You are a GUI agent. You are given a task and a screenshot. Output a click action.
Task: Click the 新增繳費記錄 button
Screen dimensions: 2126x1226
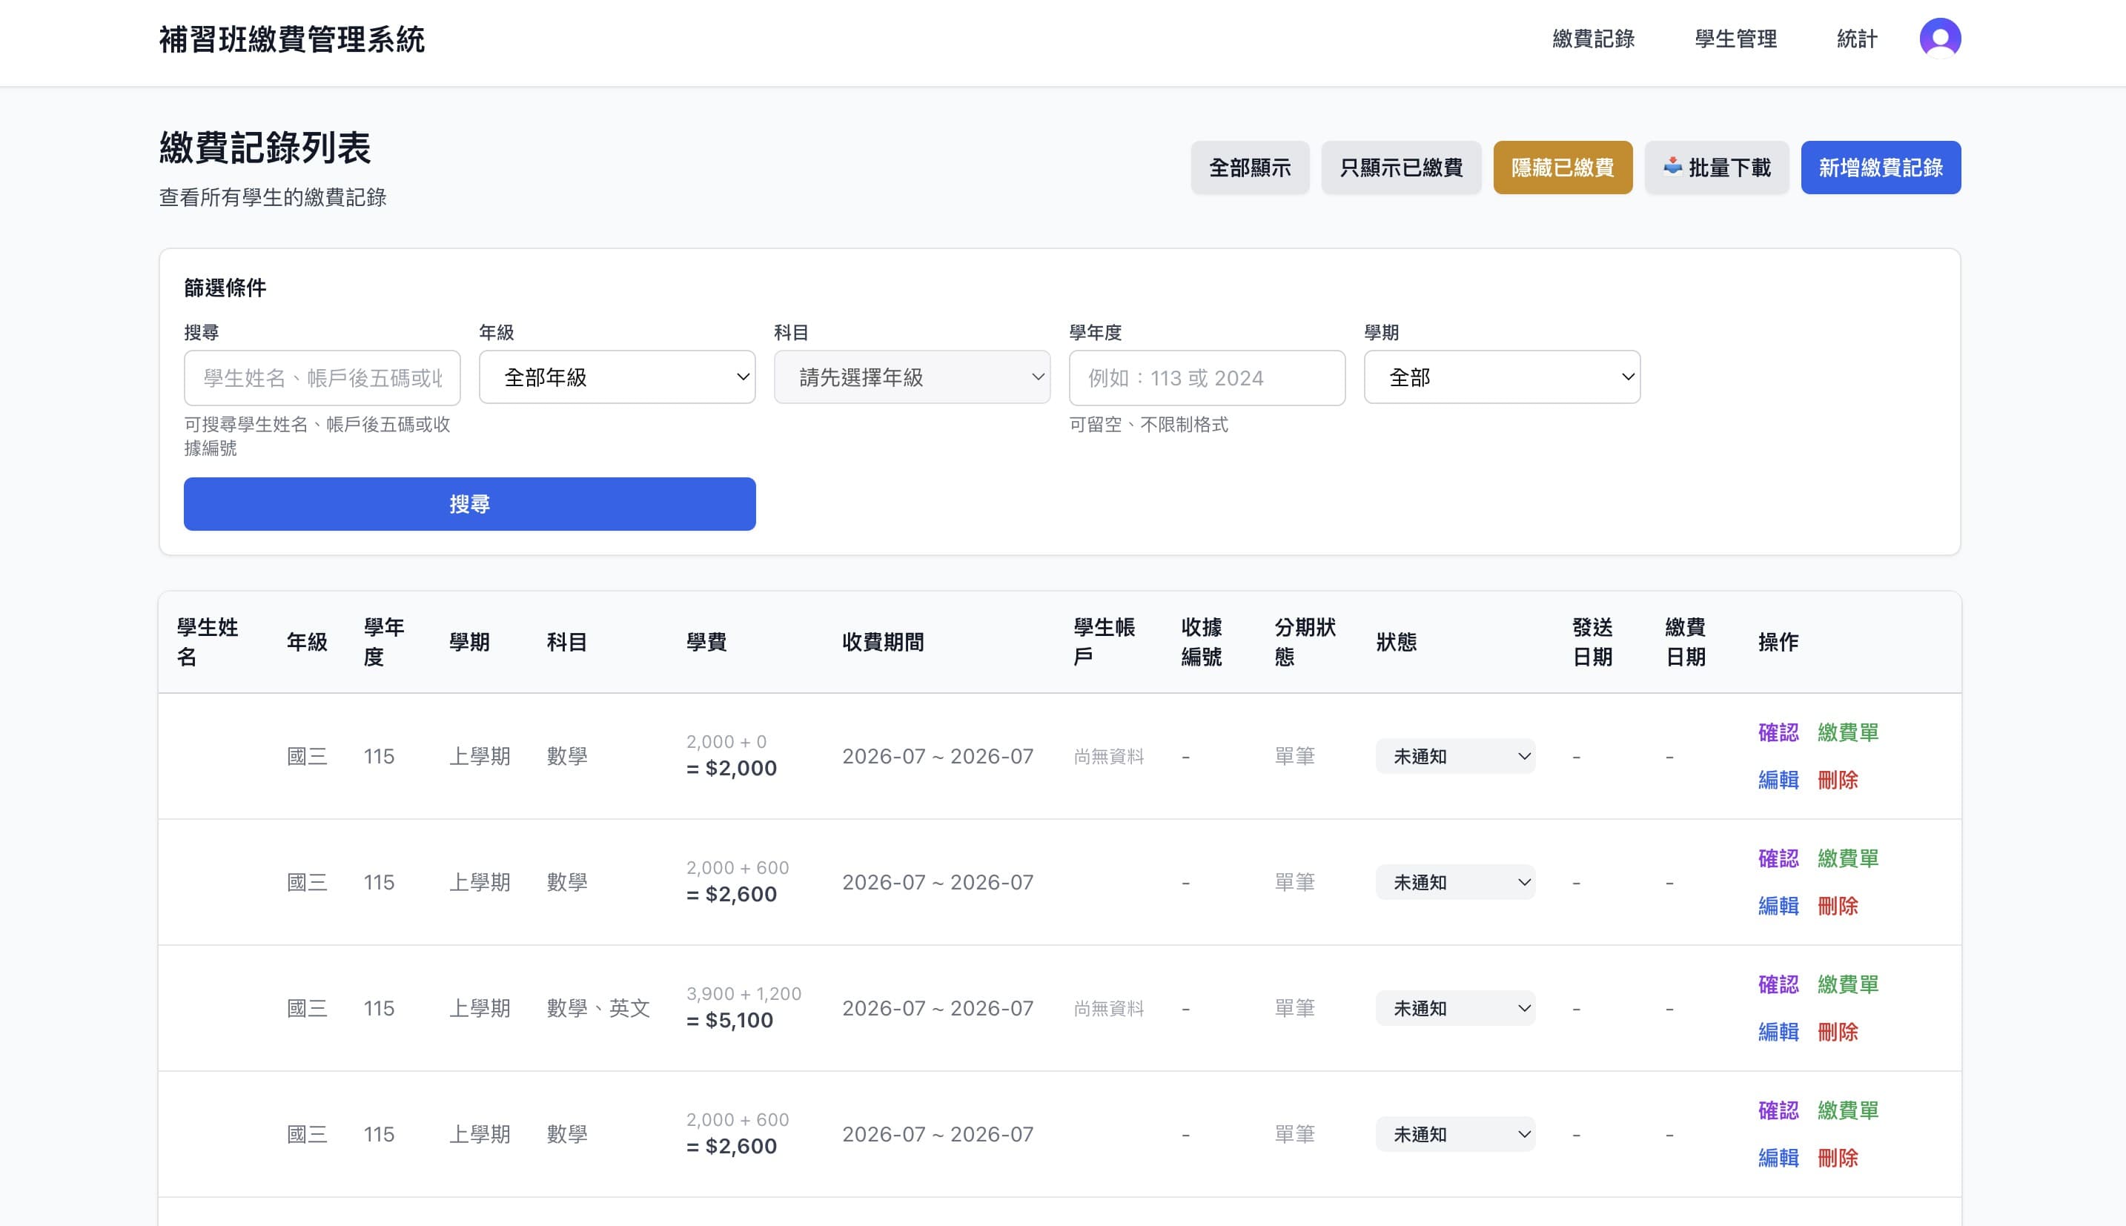point(1881,168)
